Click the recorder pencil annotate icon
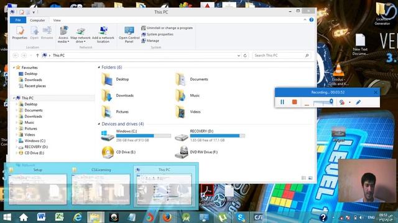The image size is (398, 223). pos(358,102)
